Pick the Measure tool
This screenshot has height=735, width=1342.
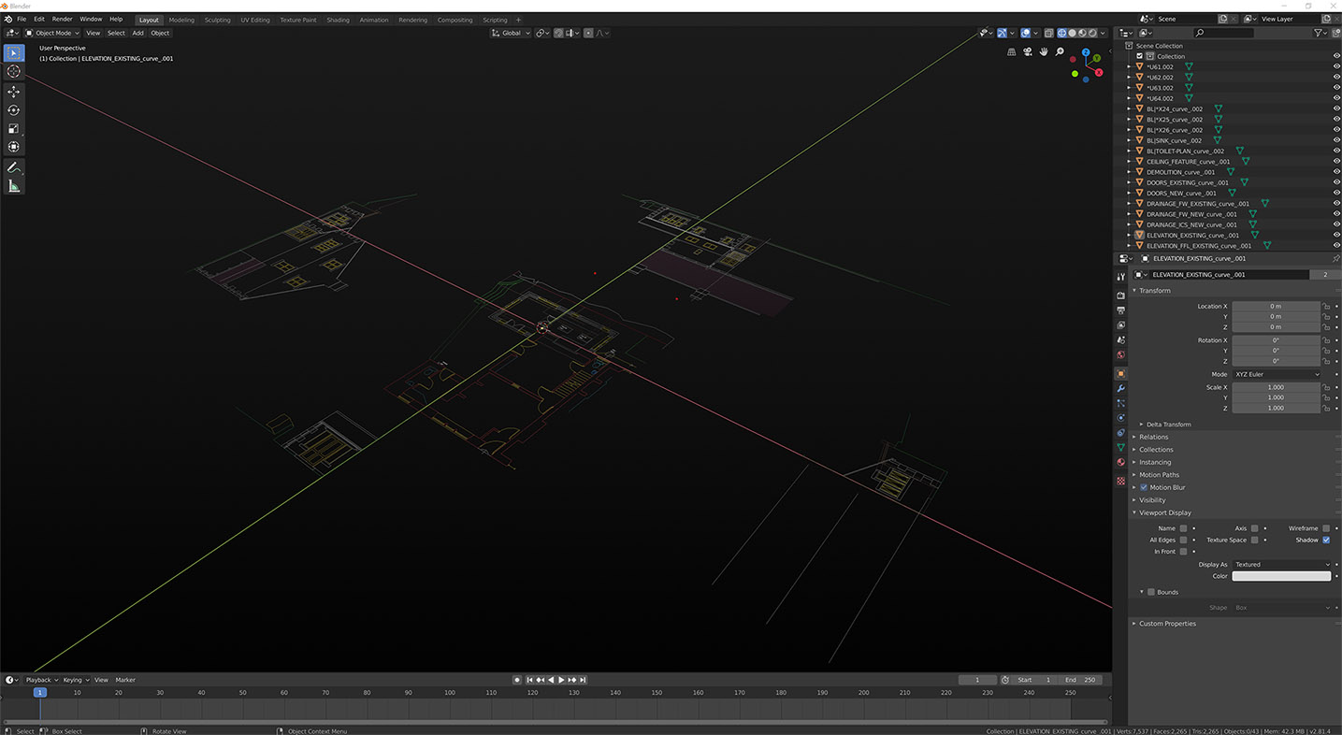(x=14, y=186)
